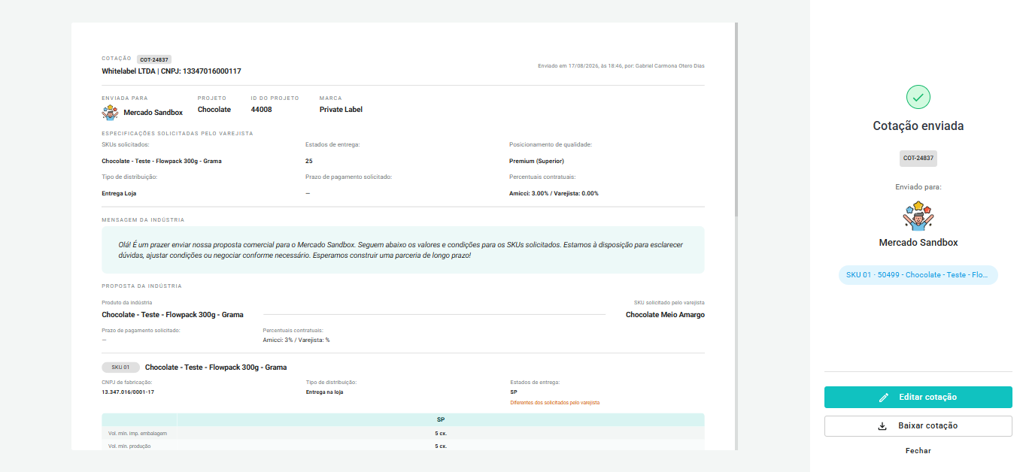Screen dimensions: 1026x472
Task: Click the green success checkmark icon
Action: [918, 97]
